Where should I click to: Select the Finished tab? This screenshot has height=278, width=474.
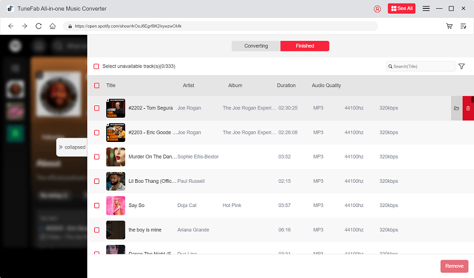click(x=305, y=46)
